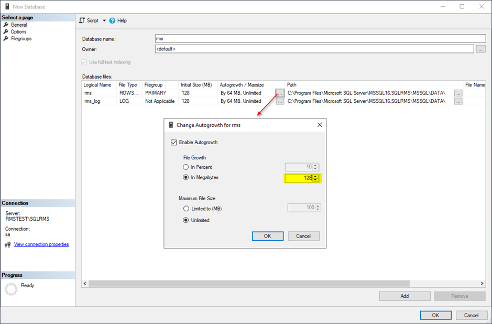Click the Limited to MB value field
Viewport: 492px width, 324px height.
click(x=301, y=208)
